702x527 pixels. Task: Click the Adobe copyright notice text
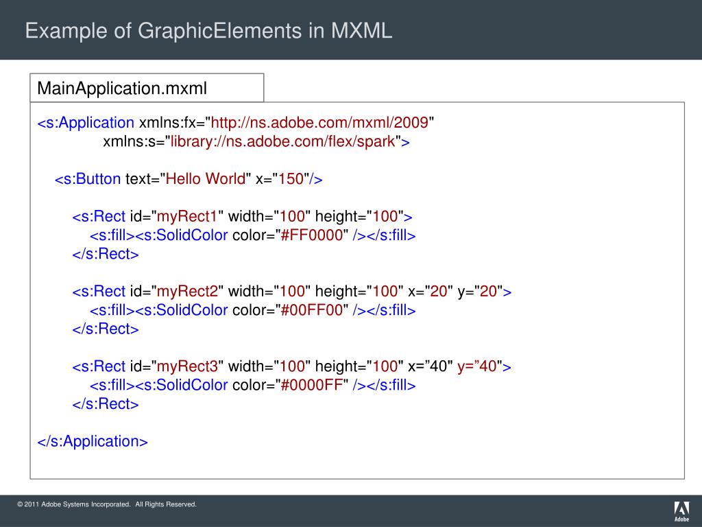107,505
